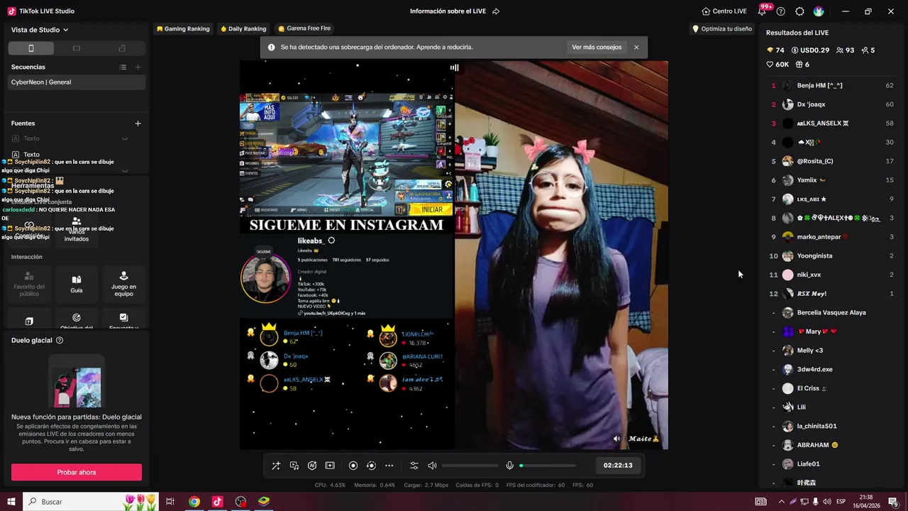Image resolution: width=908 pixels, height=511 pixels.
Task: Select Dx 'joaqx in the ranking list
Action: [833, 104]
